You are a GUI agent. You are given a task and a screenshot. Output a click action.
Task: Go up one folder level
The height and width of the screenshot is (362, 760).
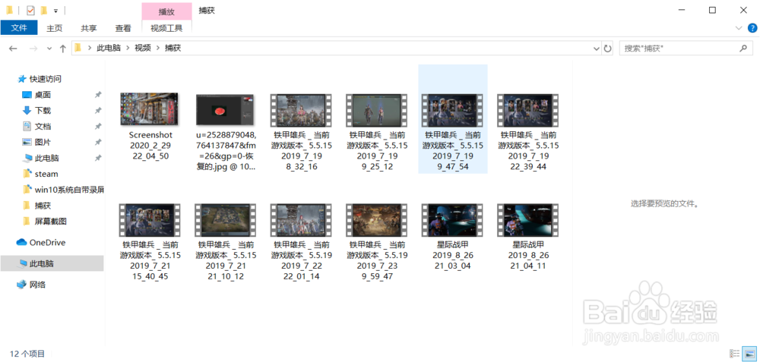[62, 49]
